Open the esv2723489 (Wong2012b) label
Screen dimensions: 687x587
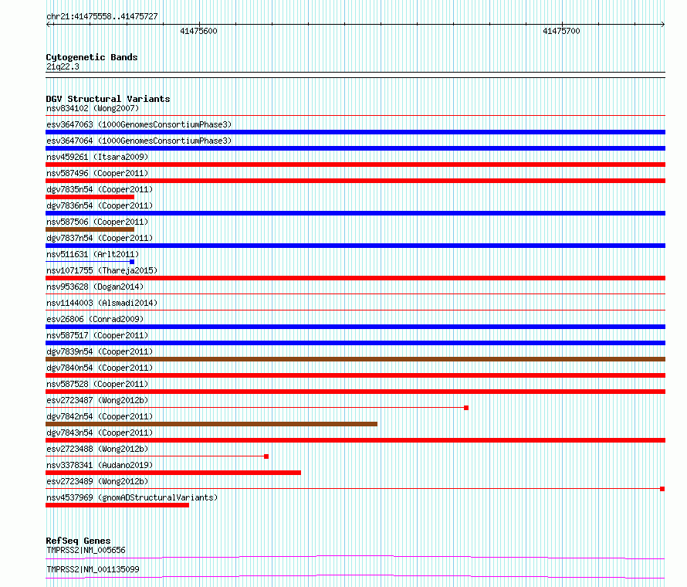click(x=97, y=481)
